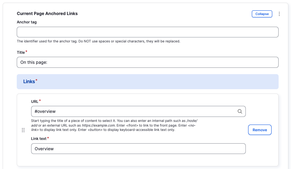Click the '<button>' token in help text
Screen dimensions: 291x169
[95, 130]
